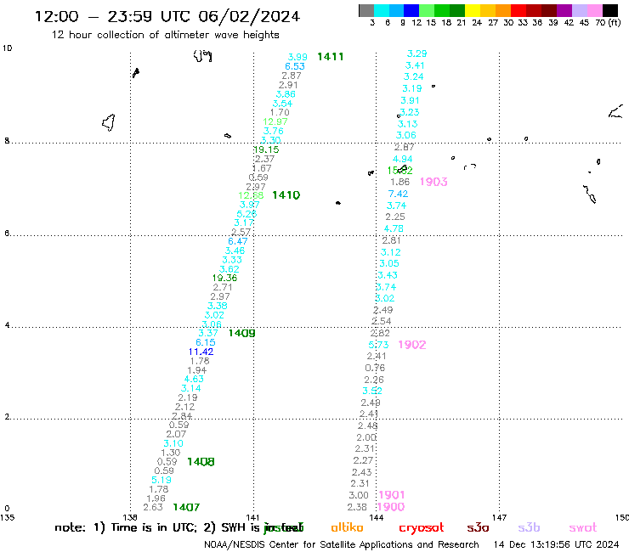Viewport: 629px width, 552px height.
Task: Click the 14 Dec 13:19:56 UTC timestamp
Action: point(556,544)
